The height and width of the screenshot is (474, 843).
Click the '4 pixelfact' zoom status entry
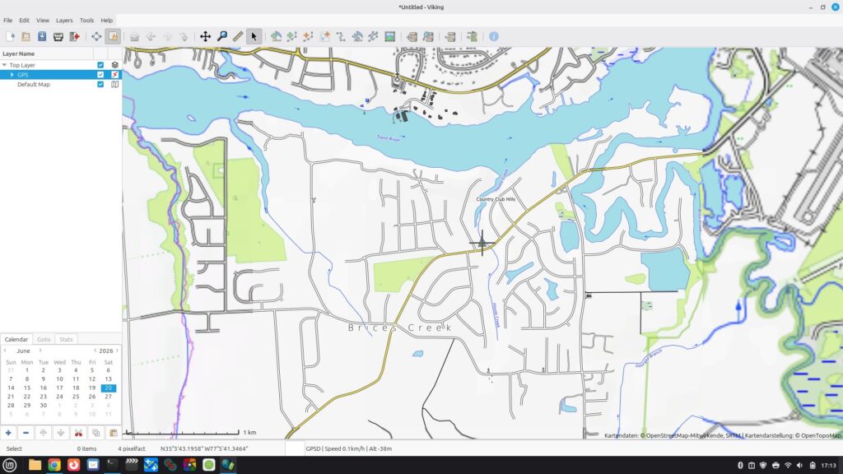132,448
